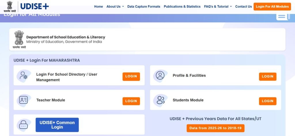This screenshot has width=295, height=136.
Task: Click LOGIN for Teacher Module
Action: pyautogui.click(x=131, y=101)
